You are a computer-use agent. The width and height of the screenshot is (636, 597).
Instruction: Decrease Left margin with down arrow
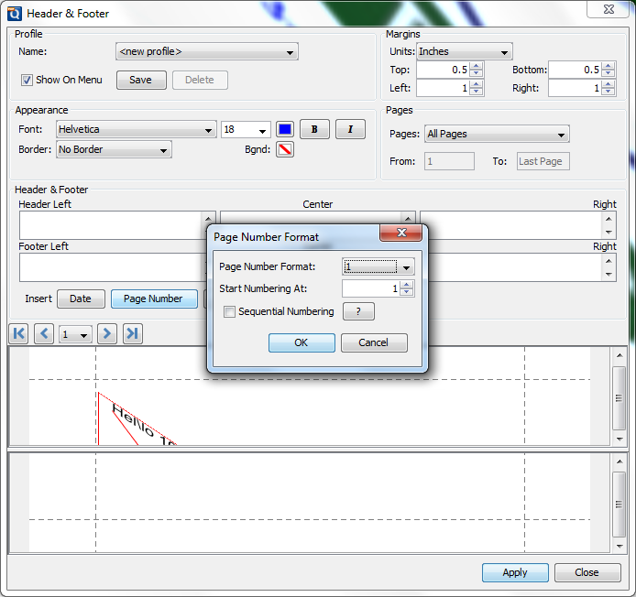tap(477, 92)
